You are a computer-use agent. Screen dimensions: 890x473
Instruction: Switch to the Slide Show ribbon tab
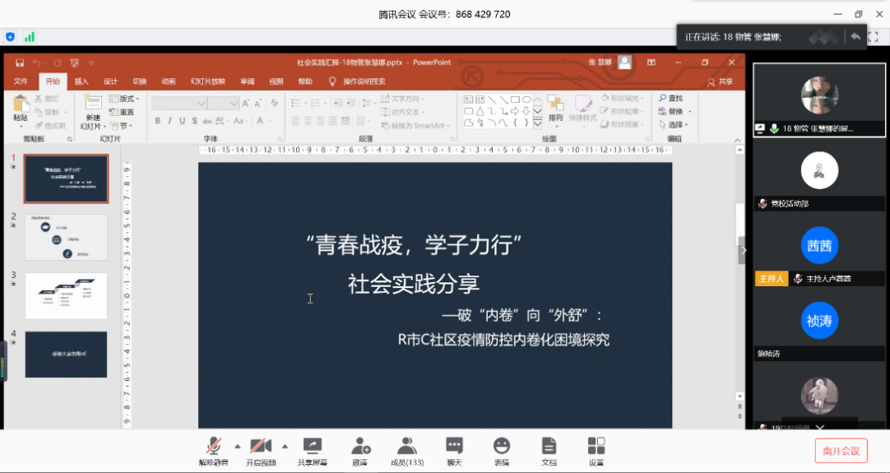point(207,81)
